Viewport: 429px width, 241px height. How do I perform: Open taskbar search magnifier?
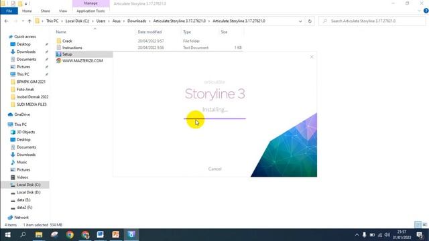click(23, 235)
